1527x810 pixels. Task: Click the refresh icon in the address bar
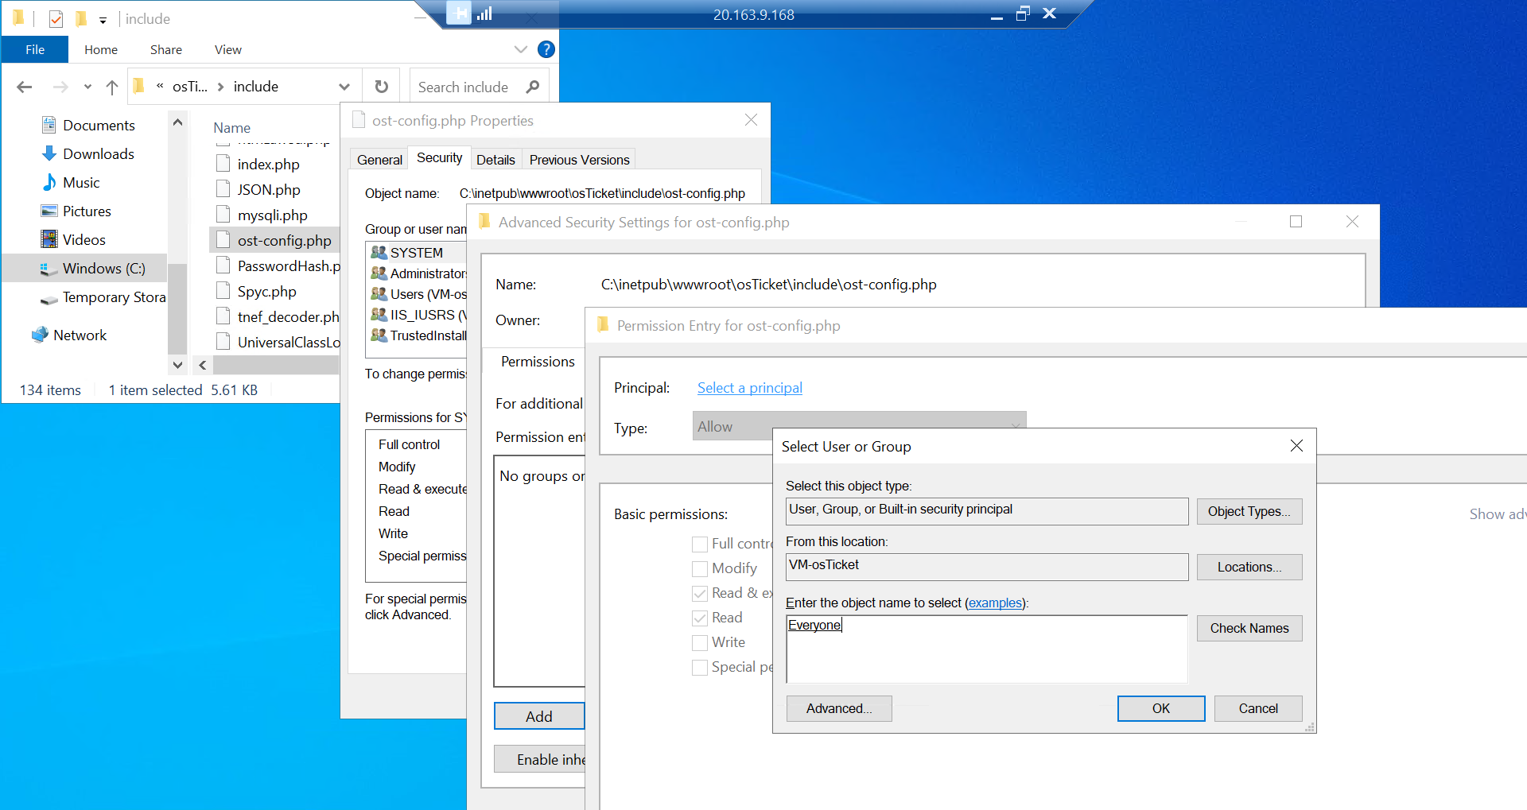[x=381, y=86]
